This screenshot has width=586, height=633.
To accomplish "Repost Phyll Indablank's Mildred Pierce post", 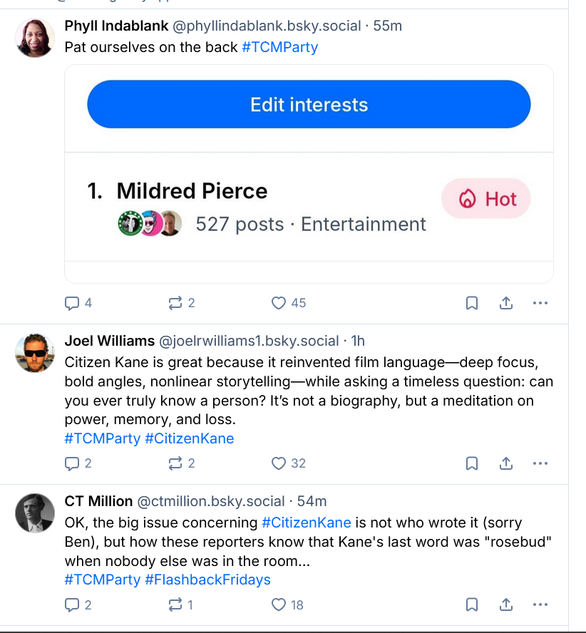I will click(x=175, y=303).
